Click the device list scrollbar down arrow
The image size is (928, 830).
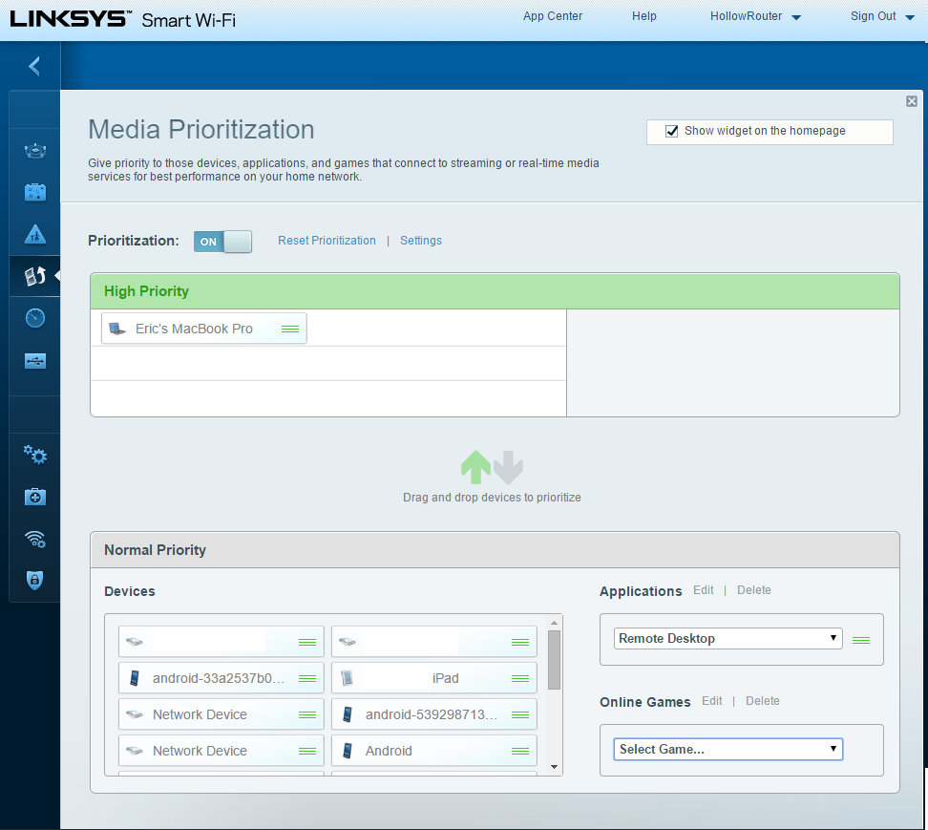tap(554, 767)
